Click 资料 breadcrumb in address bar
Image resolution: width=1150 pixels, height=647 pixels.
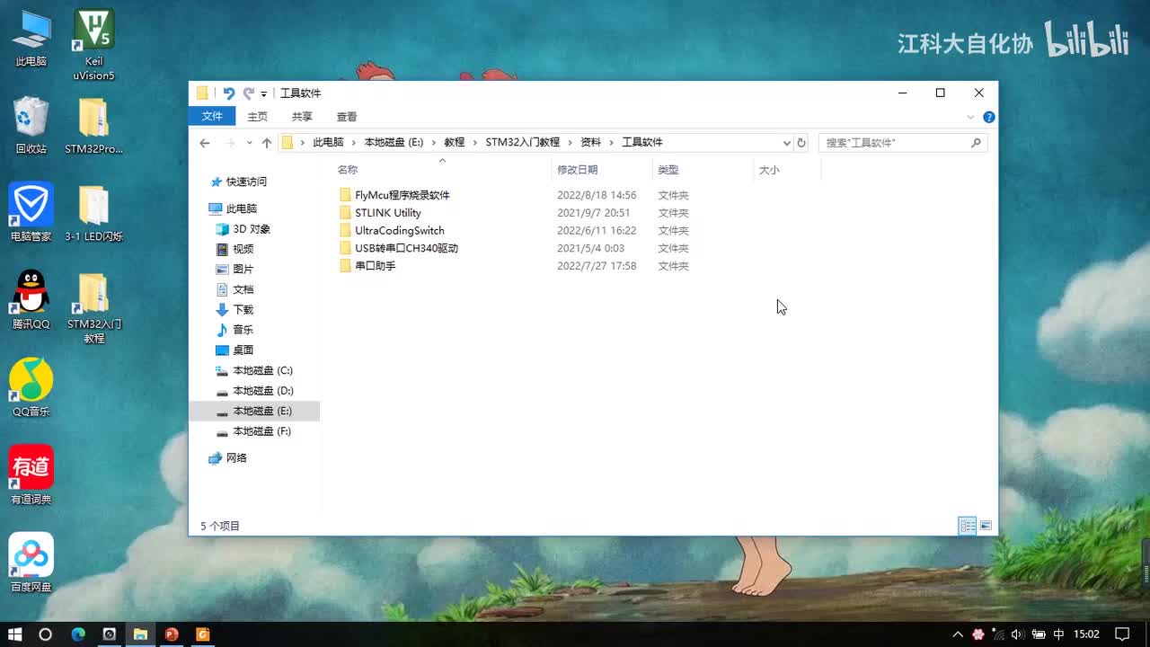[x=590, y=143]
